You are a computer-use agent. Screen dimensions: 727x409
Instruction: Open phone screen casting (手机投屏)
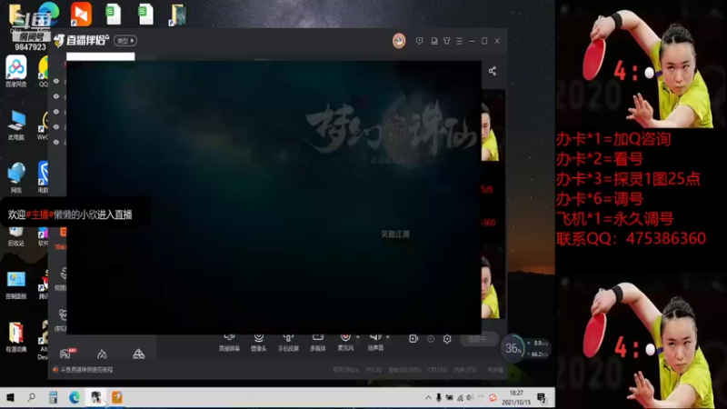point(288,343)
